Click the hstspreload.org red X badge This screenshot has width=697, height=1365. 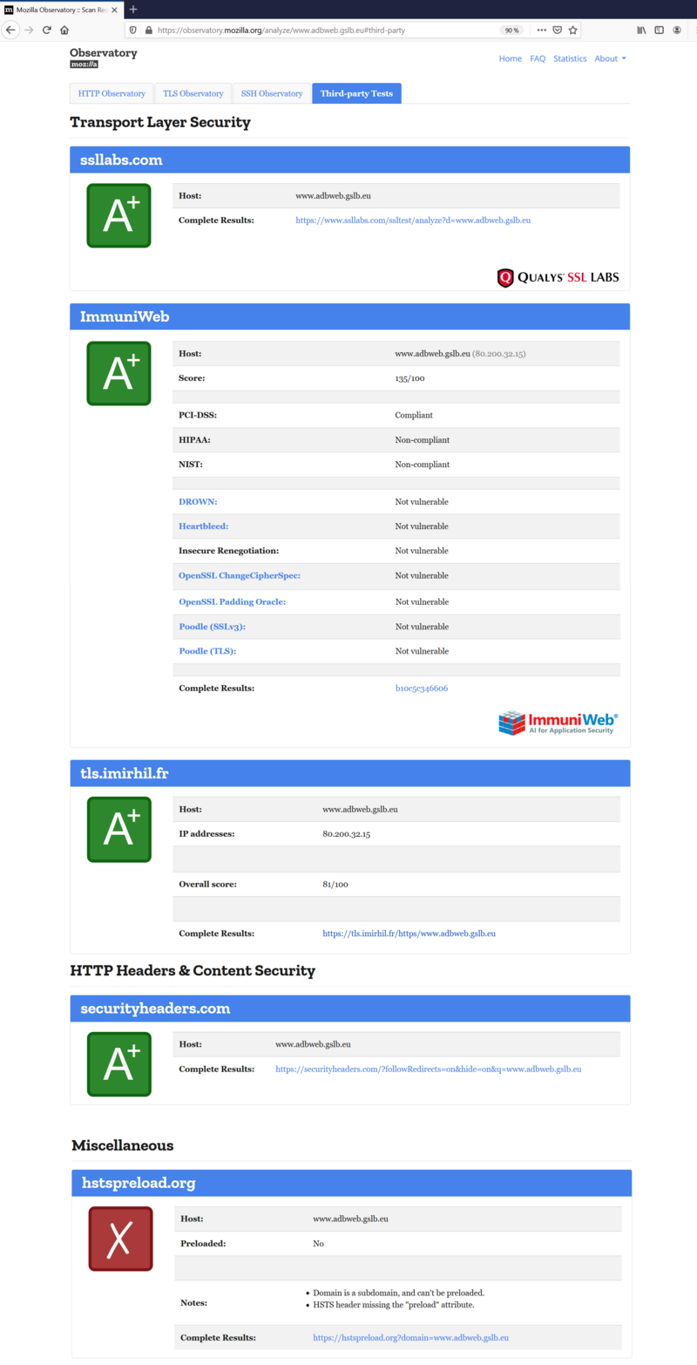pyautogui.click(x=120, y=1239)
